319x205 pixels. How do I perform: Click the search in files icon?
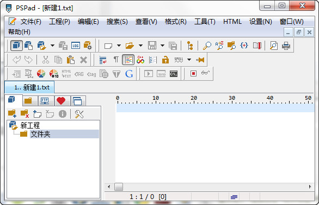coord(231,46)
